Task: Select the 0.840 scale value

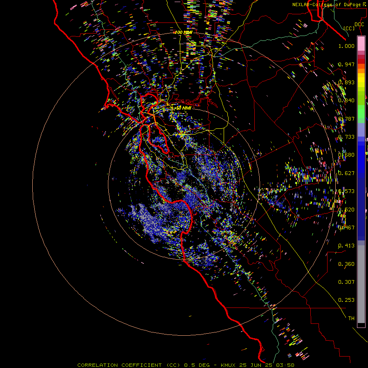Action: tap(346, 101)
